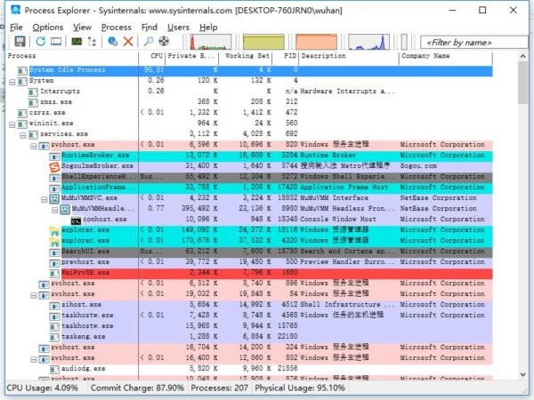Screen dimensions: 534x400
Task: Select the SearchUI.exe process
Action: 249,252
